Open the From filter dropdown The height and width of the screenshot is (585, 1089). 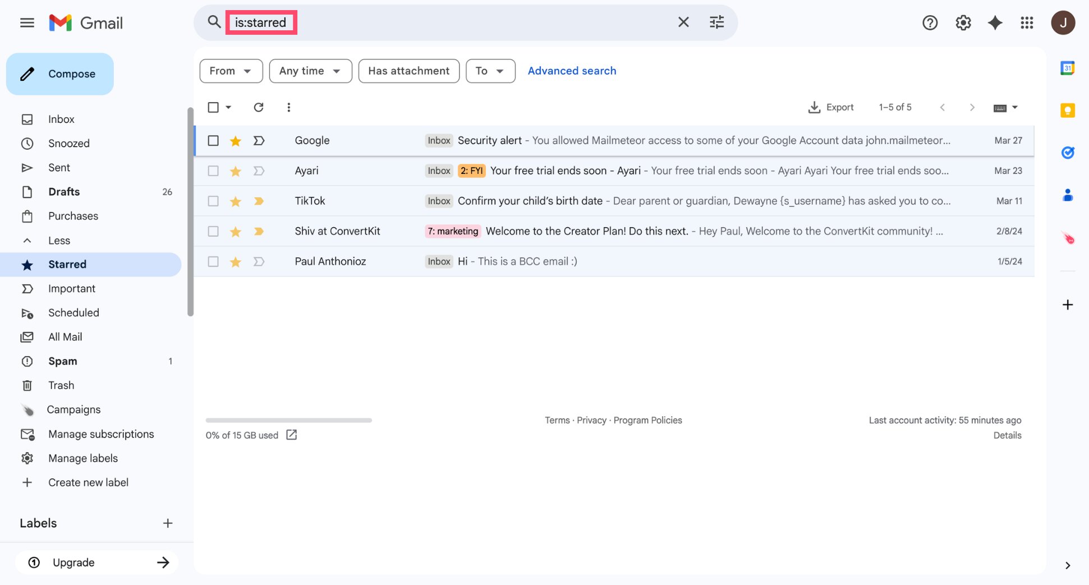point(231,71)
